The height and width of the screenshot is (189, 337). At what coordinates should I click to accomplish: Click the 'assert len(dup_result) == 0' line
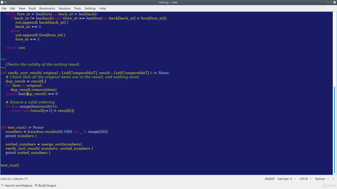[x=32, y=94]
